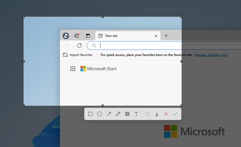Click the Microsoft Start logo
The image size is (241, 147).
click(x=98, y=69)
